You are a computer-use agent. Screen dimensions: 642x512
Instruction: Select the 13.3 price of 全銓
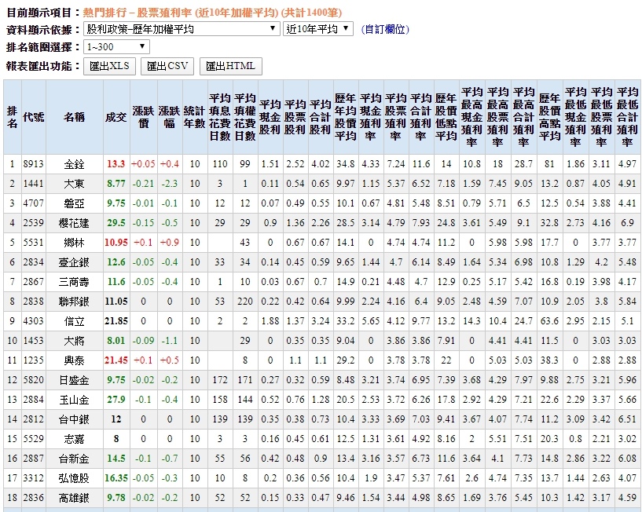pyautogui.click(x=116, y=164)
